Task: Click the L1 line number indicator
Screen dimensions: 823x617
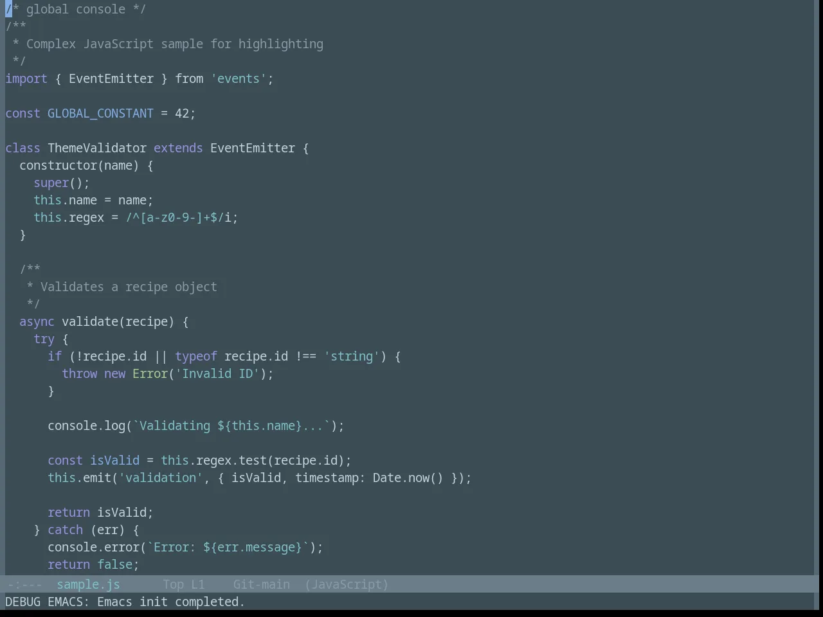Action: [197, 584]
